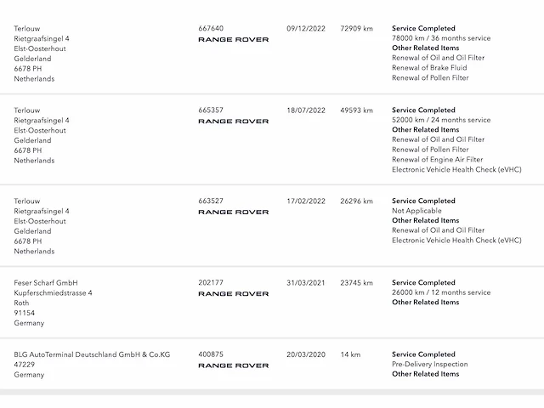
Task: Click the 26000 km / 12 months service text
Action: pos(441,292)
